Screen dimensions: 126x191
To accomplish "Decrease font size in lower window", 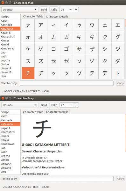I will click(71, 105).
